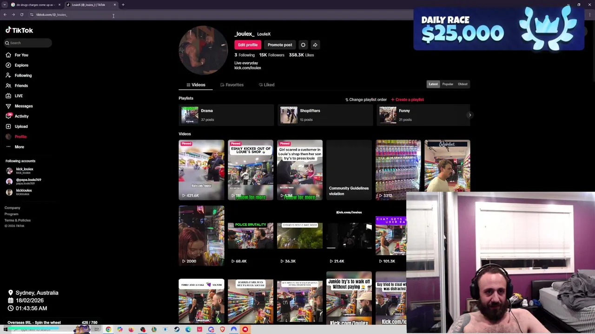This screenshot has width=595, height=334.
Task: Open the Explore page icon
Action: [x=8, y=65]
